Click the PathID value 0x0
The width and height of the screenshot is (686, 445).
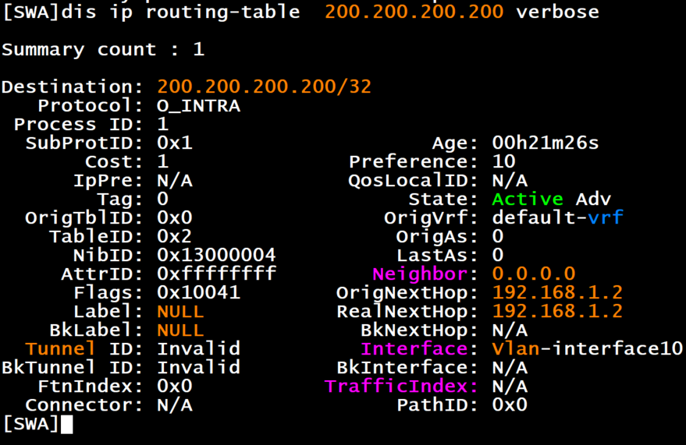[x=510, y=404]
